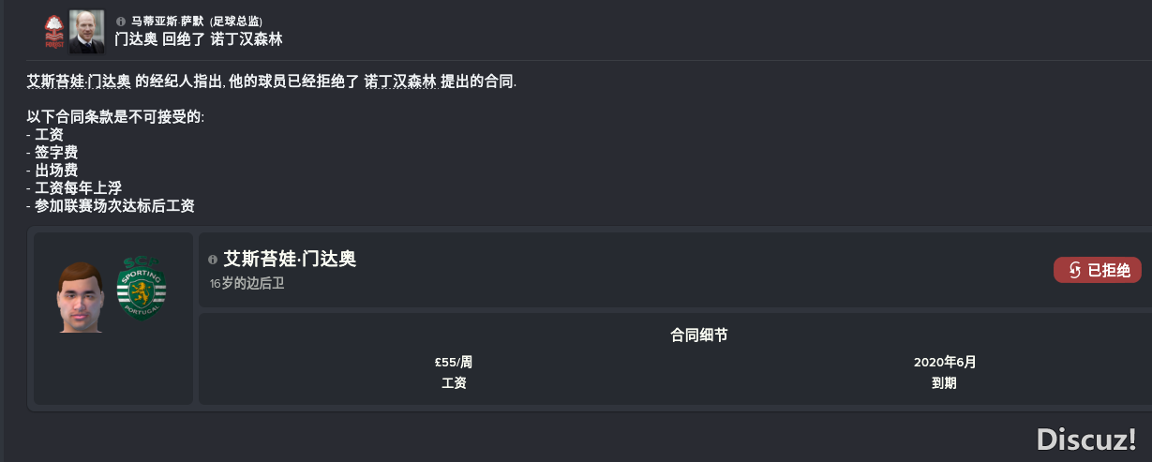Select the (足球总监) role label
This screenshot has height=462, width=1152.
(x=235, y=21)
